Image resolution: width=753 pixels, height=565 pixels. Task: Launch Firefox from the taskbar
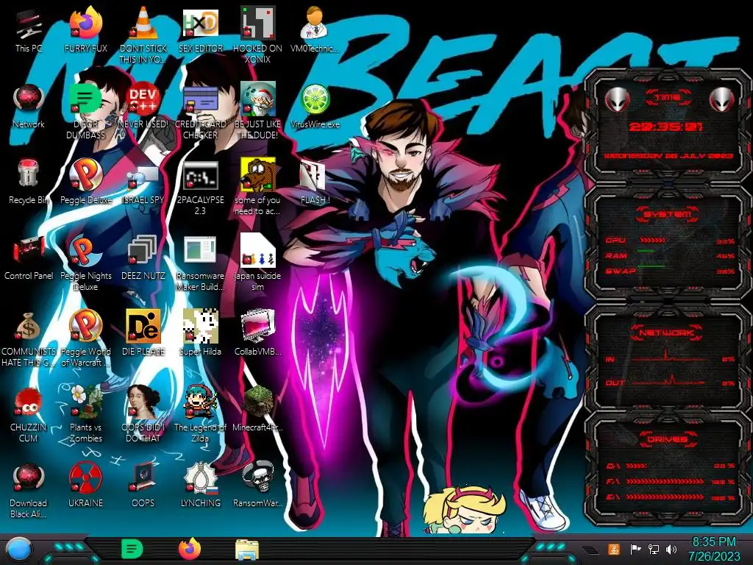(x=190, y=549)
